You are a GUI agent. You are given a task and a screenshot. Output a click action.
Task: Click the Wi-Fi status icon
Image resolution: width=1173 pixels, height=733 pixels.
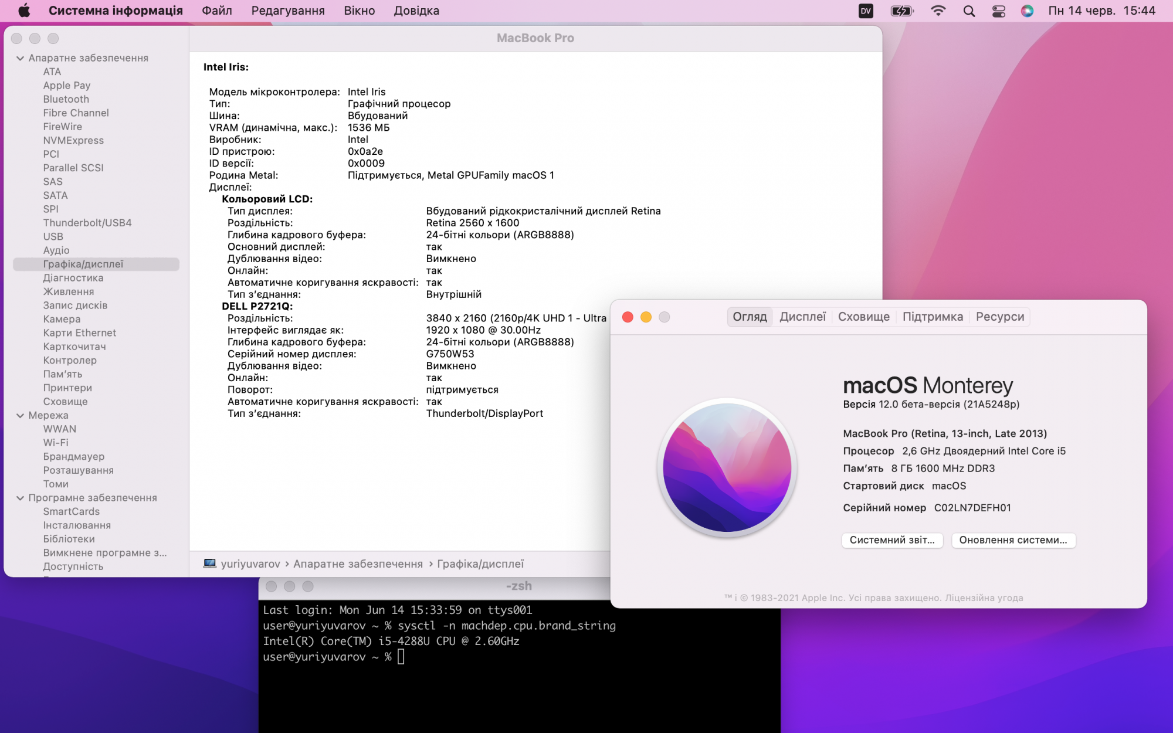(938, 11)
